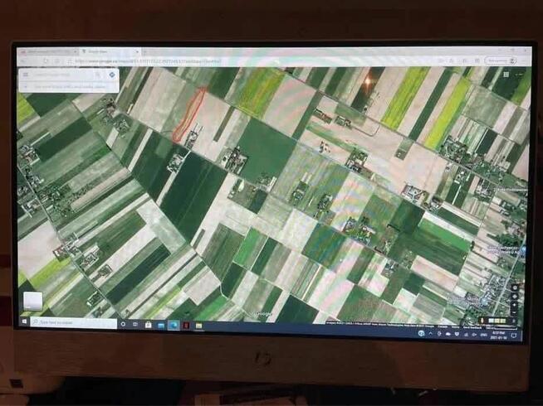543x406 pixels.
Task: Expand the suggestion row under search box
Action: (x=69, y=85)
